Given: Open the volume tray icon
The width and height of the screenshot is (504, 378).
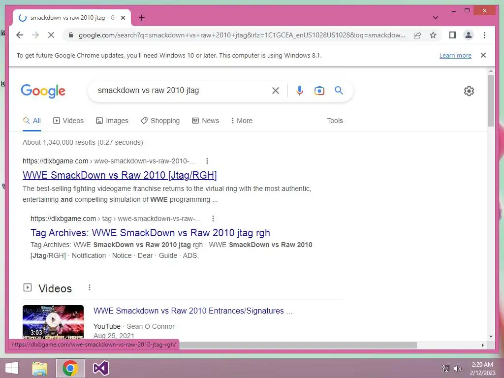Looking at the screenshot, I should click(x=458, y=368).
